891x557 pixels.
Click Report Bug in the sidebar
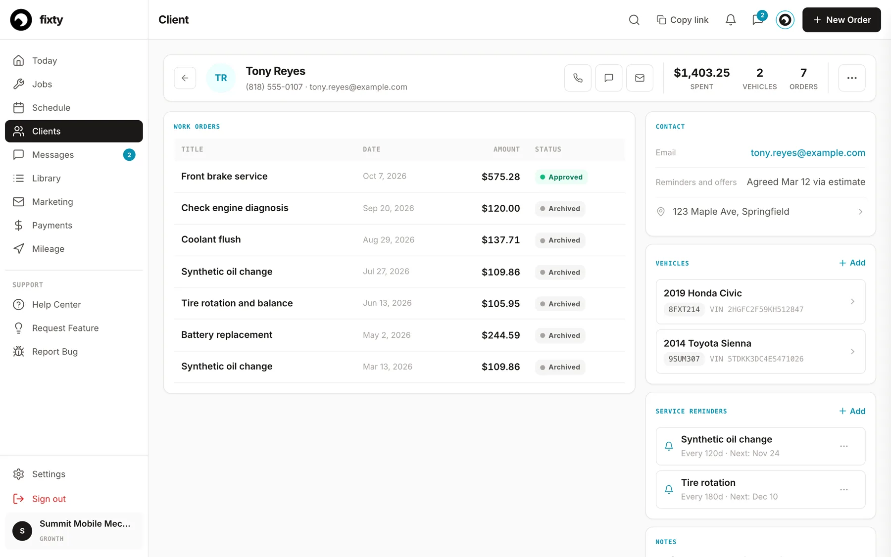74,352
